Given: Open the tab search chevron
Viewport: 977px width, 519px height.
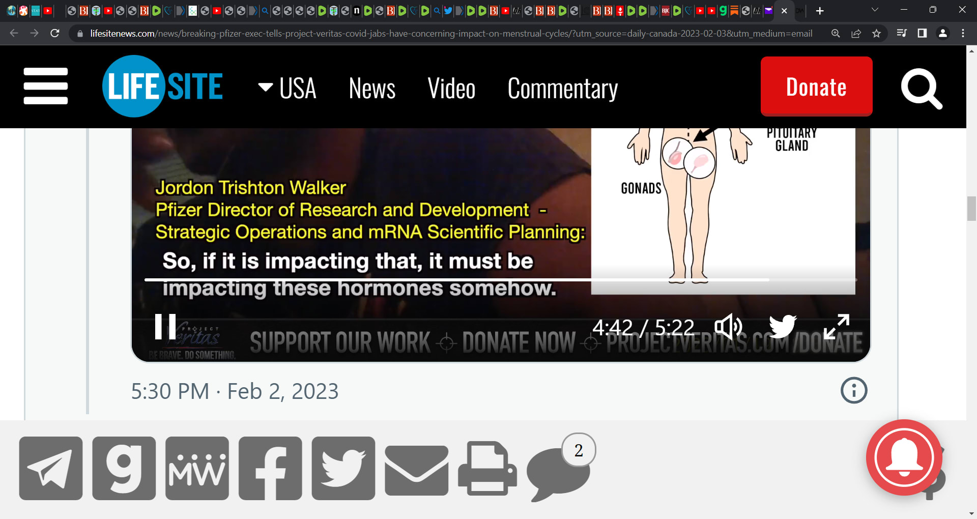Looking at the screenshot, I should 875,10.
